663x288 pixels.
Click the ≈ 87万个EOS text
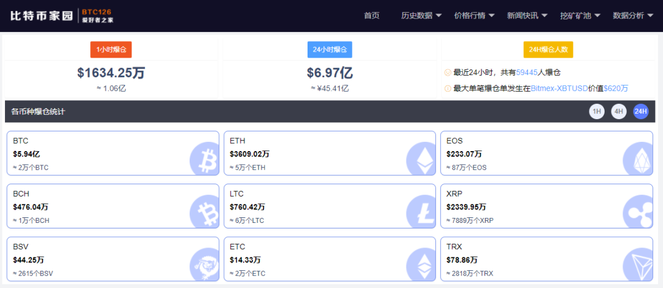[467, 168]
